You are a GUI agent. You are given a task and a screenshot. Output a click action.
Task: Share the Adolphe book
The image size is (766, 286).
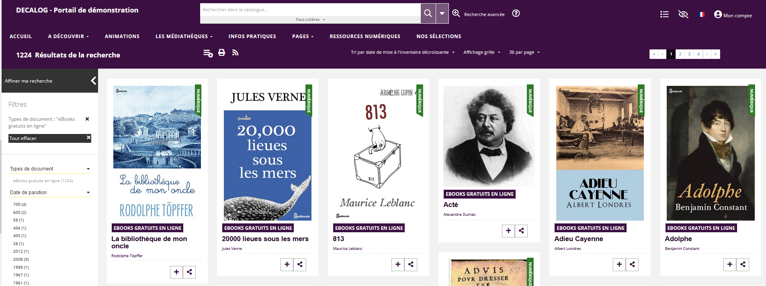743,264
